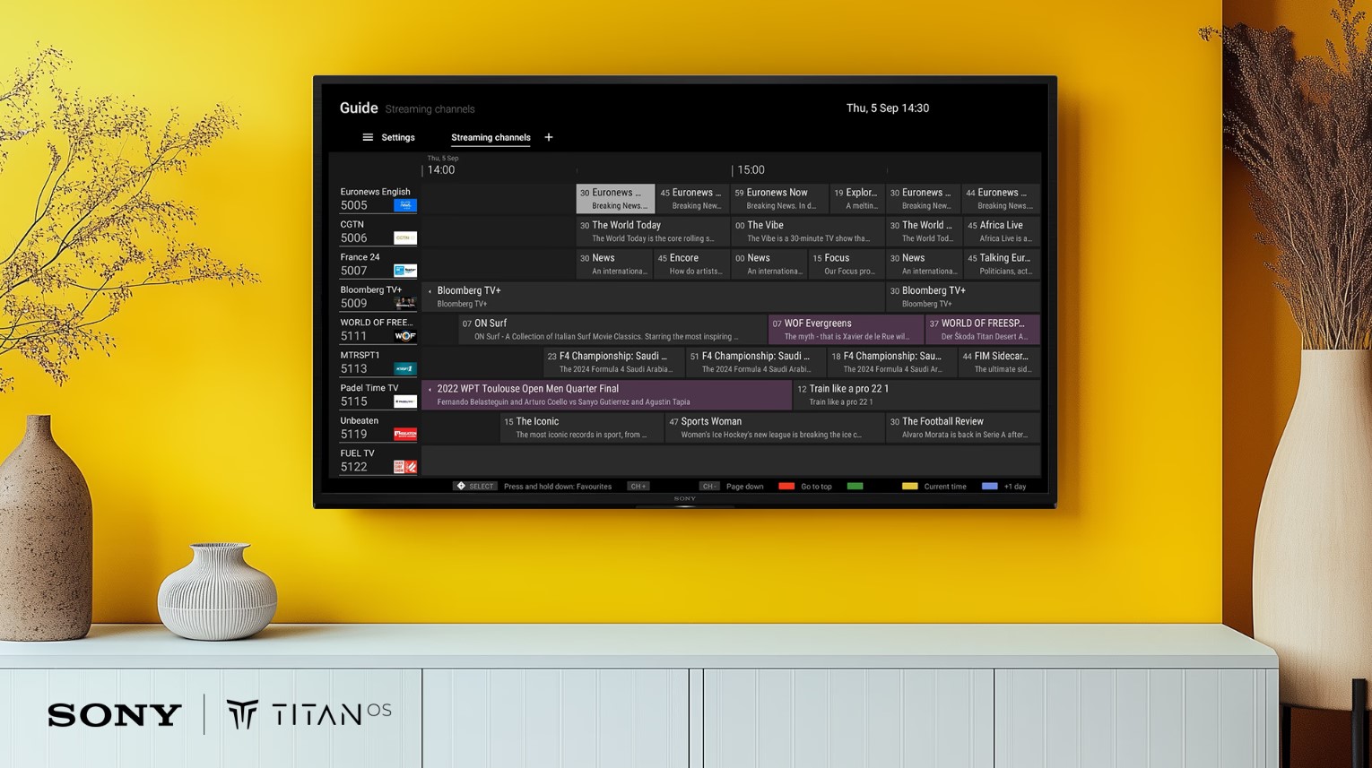
Task: Click the Page down label
Action: (744, 487)
